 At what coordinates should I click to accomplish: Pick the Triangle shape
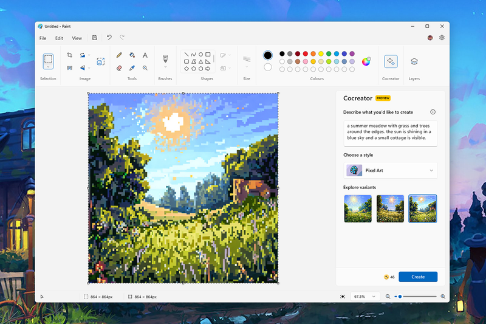point(200,61)
